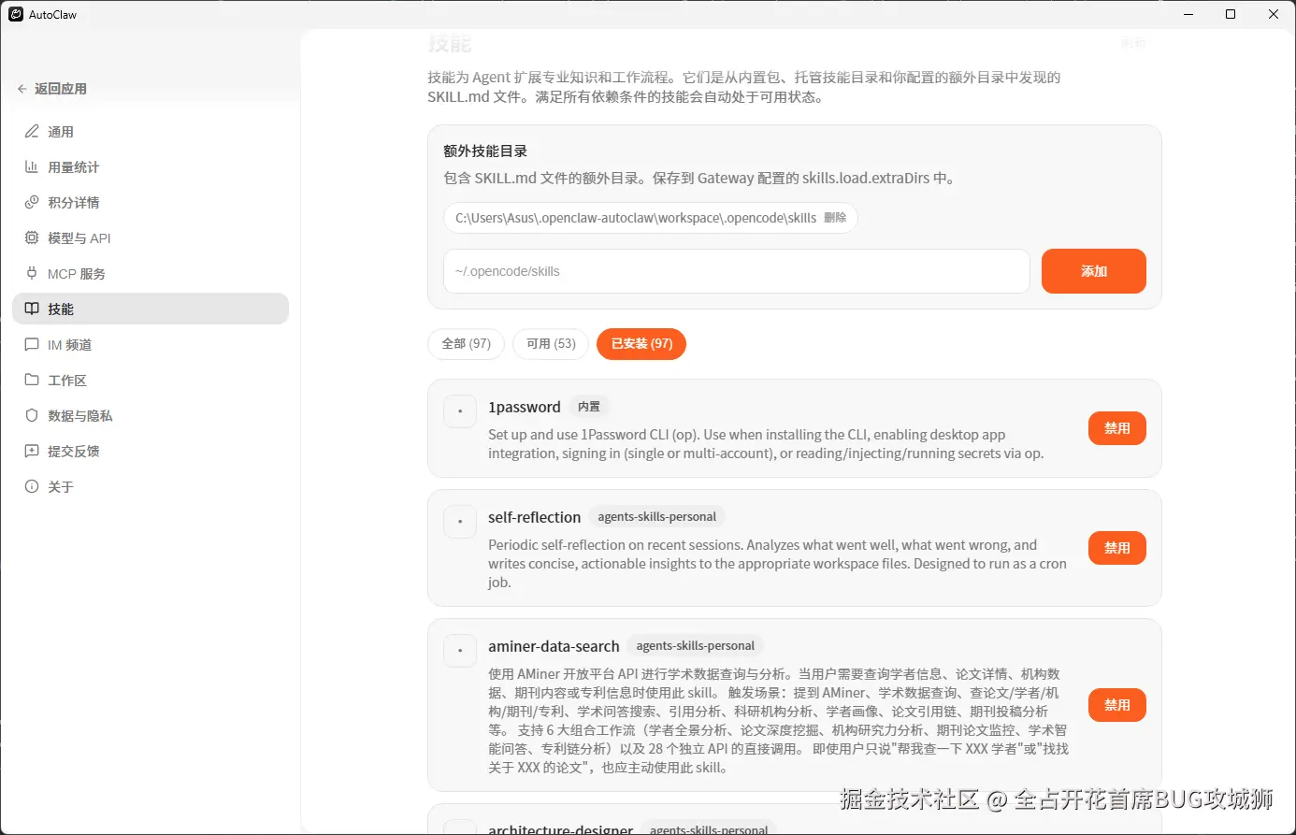
Task: Open MCP 服务 settings
Action: (x=151, y=274)
